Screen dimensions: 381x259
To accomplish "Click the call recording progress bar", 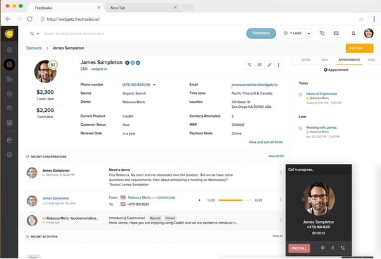I will pos(234,200).
